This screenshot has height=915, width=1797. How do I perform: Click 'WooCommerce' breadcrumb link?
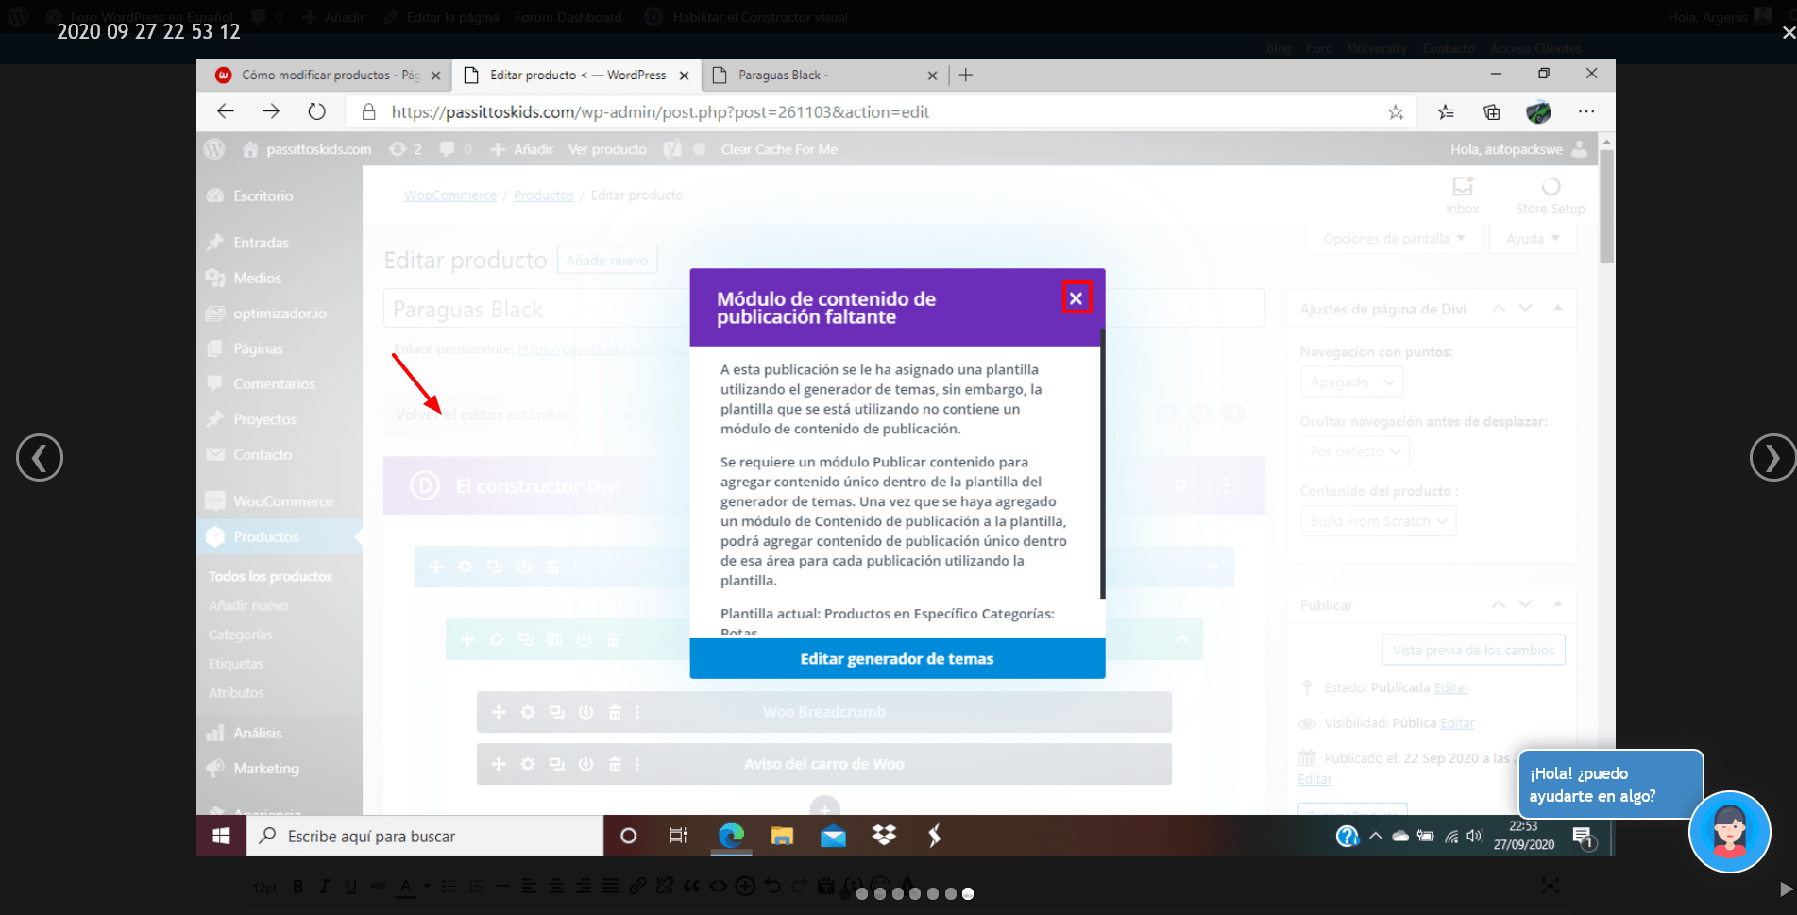tap(450, 195)
